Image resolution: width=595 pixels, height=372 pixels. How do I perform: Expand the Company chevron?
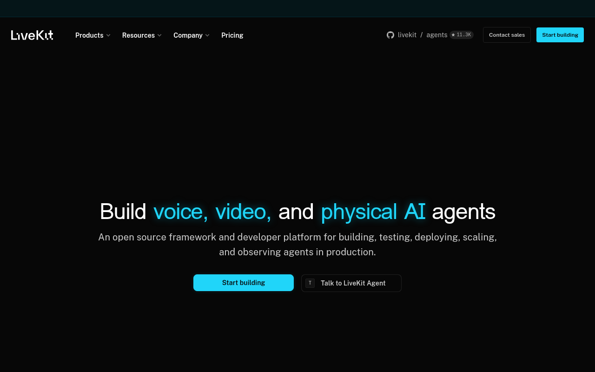(x=207, y=35)
